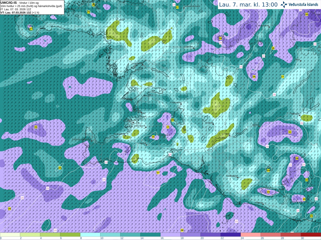Click the forecast time title Lau. 7. mar. kl. 13:00

(x=248, y=5)
